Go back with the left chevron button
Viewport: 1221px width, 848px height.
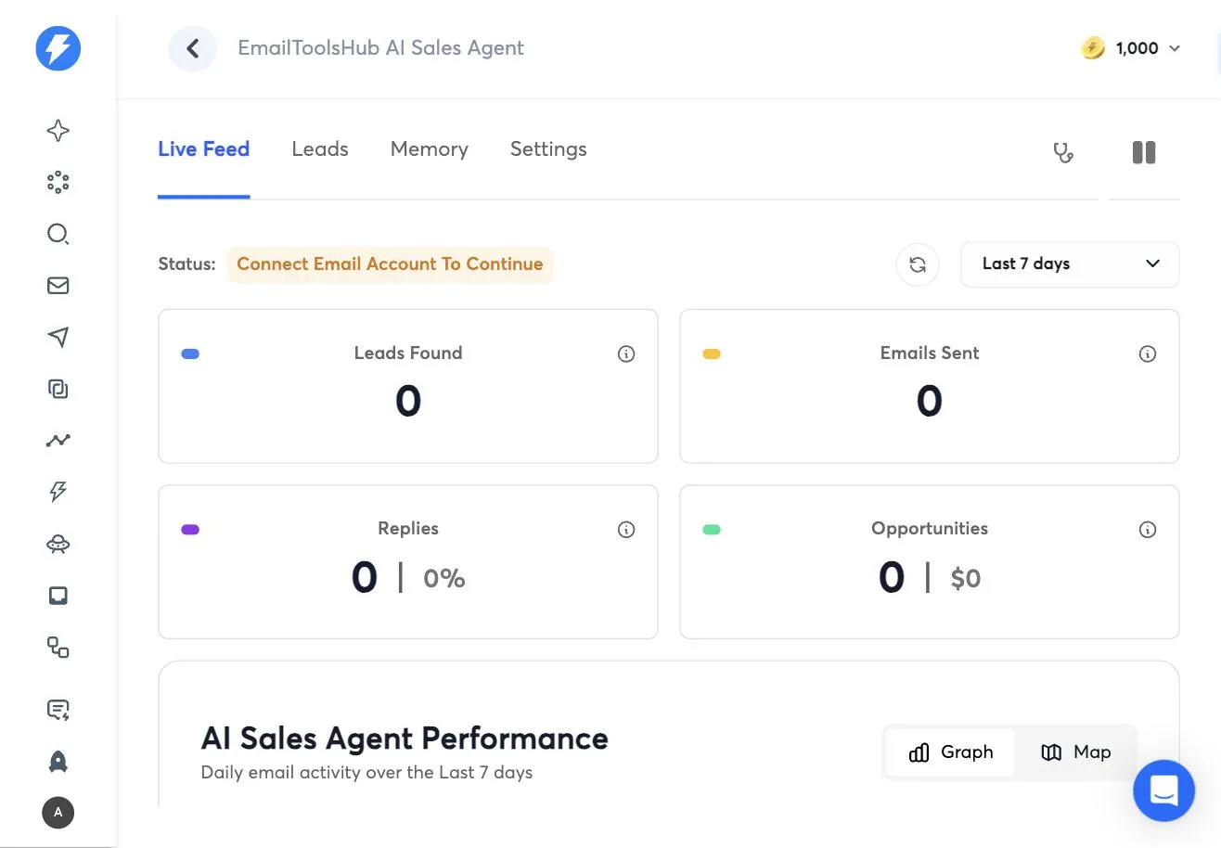pyautogui.click(x=192, y=48)
